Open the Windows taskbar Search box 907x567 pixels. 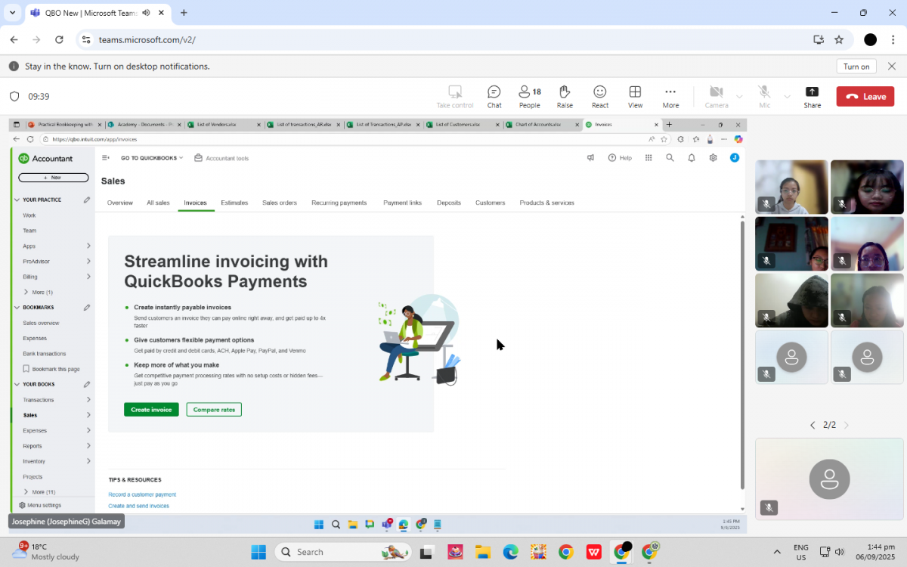[x=342, y=552]
